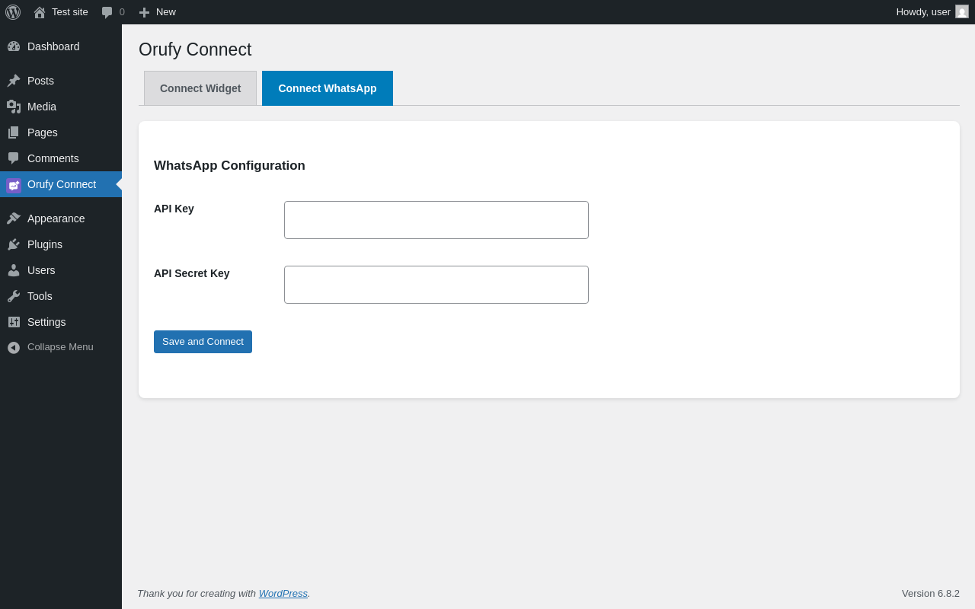This screenshot has height=609, width=975.
Task: Open the Appearance menu label
Action: 56,218
